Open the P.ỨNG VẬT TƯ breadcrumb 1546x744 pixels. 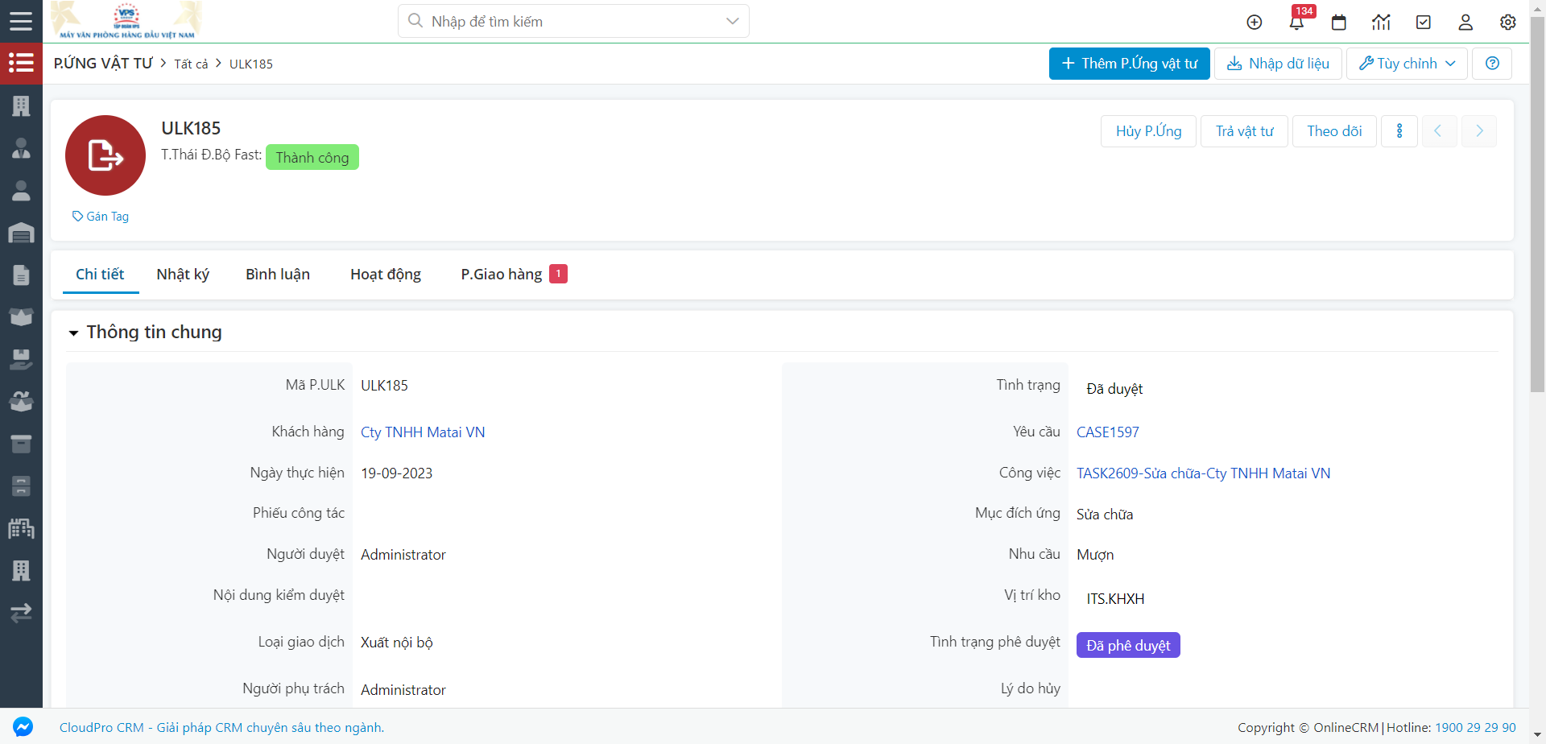pyautogui.click(x=103, y=64)
